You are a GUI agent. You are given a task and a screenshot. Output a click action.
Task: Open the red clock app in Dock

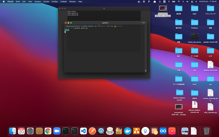(x=172, y=131)
